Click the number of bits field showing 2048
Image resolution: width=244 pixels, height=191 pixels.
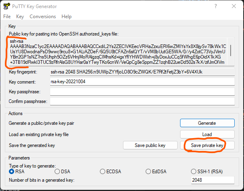click(x=213, y=180)
